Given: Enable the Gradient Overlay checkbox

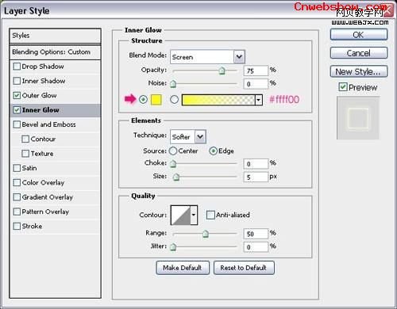Looking at the screenshot, I should pos(17,197).
